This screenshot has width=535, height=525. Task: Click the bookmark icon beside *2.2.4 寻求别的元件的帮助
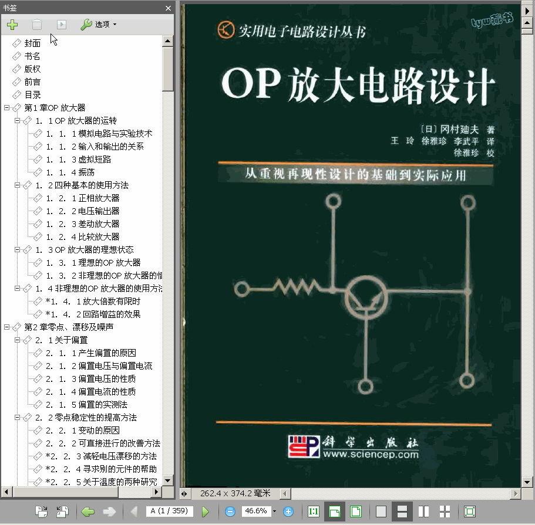point(38,469)
